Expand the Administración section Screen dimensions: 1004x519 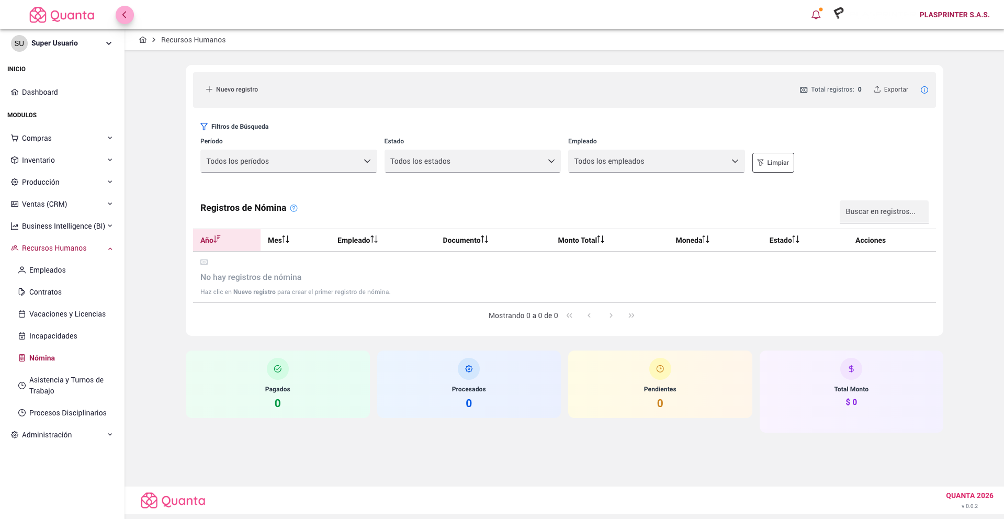(61, 435)
